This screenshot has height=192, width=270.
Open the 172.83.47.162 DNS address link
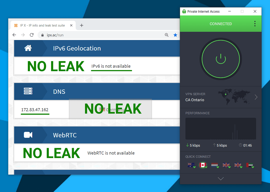coord(35,110)
